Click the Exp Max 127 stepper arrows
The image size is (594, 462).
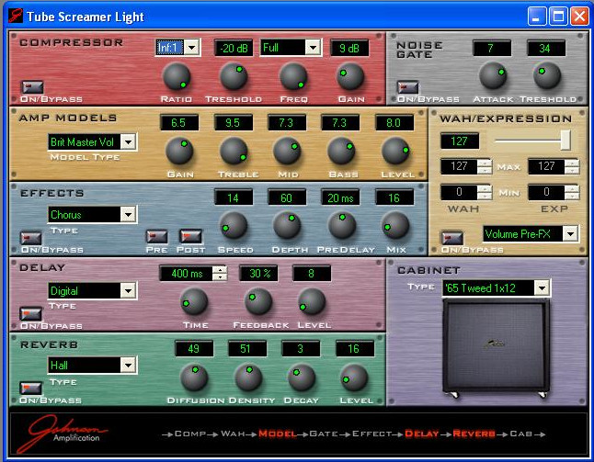572,166
